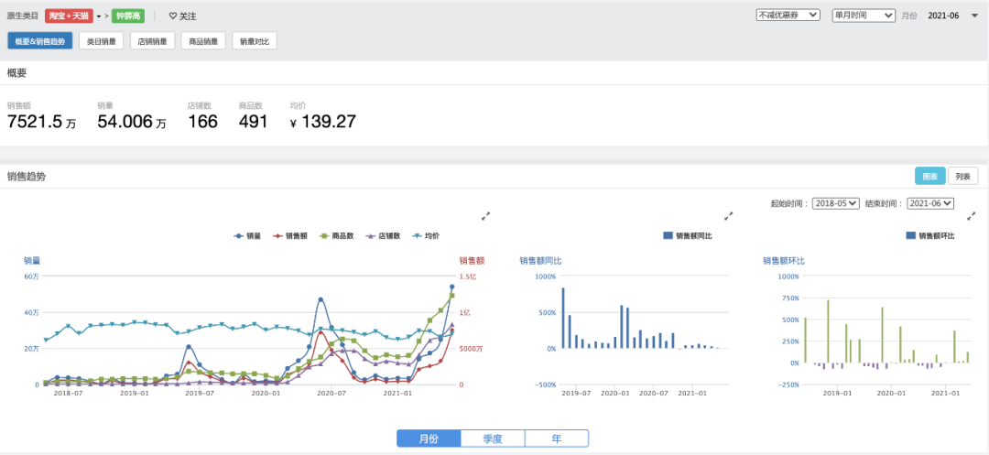Image resolution: width=989 pixels, height=455 pixels.
Task: Show the 图表 chart view
Action: (x=929, y=177)
